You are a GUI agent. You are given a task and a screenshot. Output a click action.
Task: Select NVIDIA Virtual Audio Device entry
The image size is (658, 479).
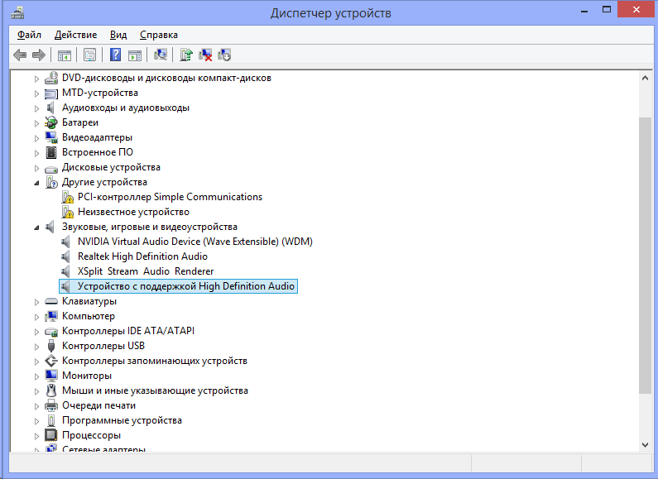click(195, 242)
